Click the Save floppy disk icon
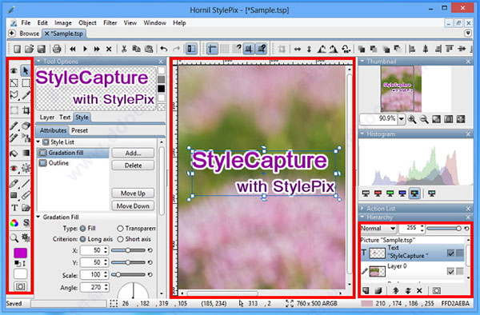The width and height of the screenshot is (480, 315). pyautogui.click(x=41, y=49)
